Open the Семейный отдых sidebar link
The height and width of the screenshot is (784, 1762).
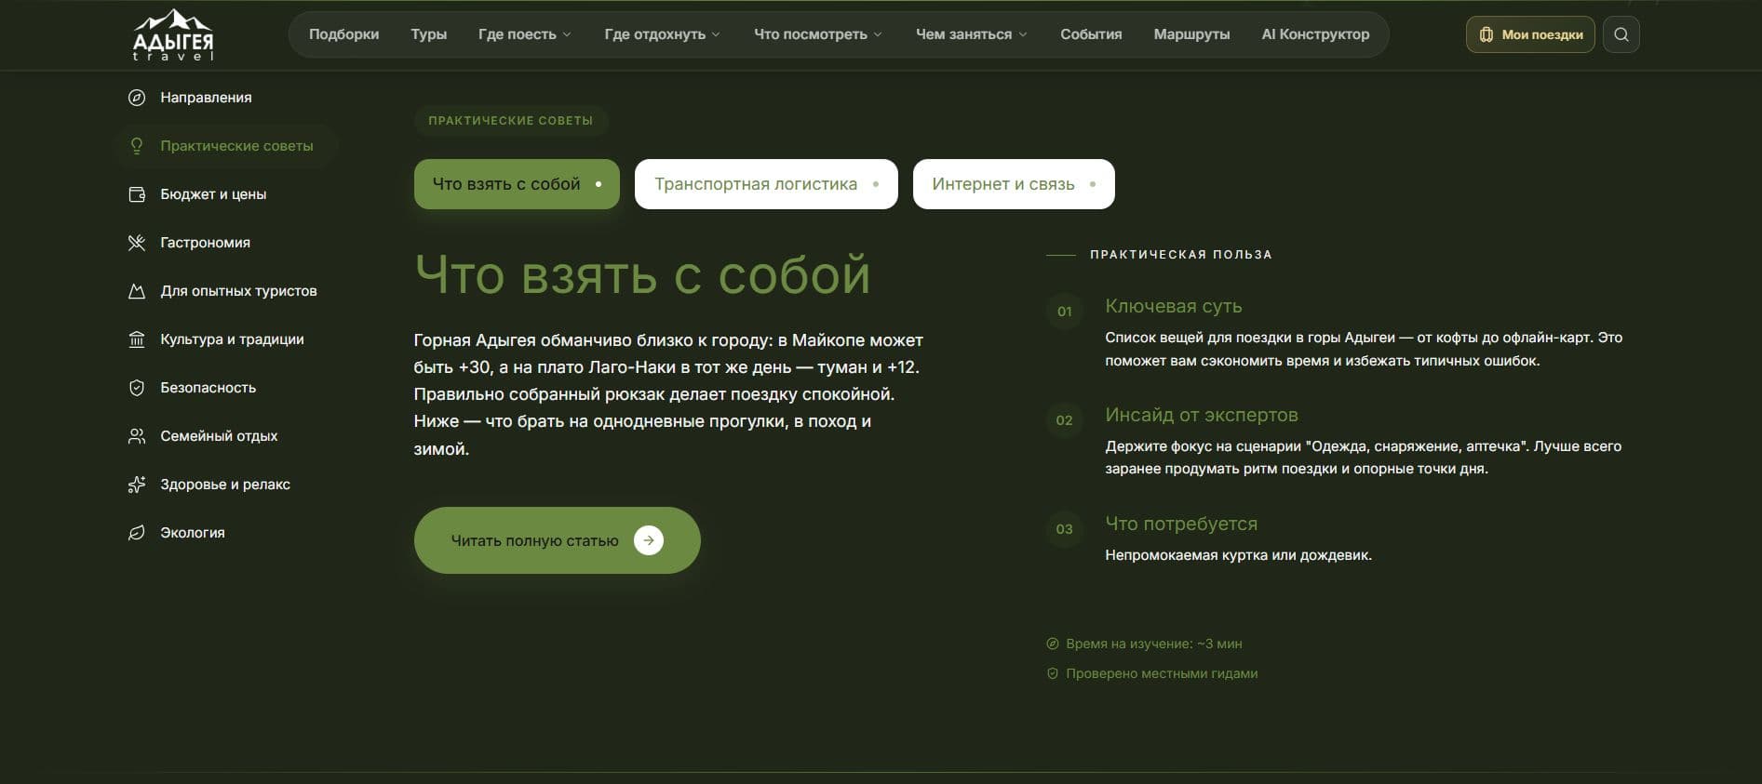[x=219, y=436]
